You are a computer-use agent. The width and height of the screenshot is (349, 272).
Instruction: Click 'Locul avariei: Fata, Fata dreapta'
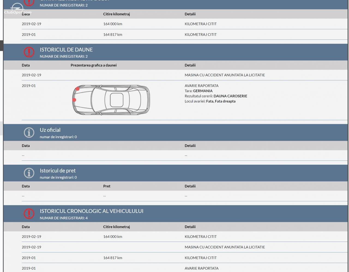tap(210, 101)
